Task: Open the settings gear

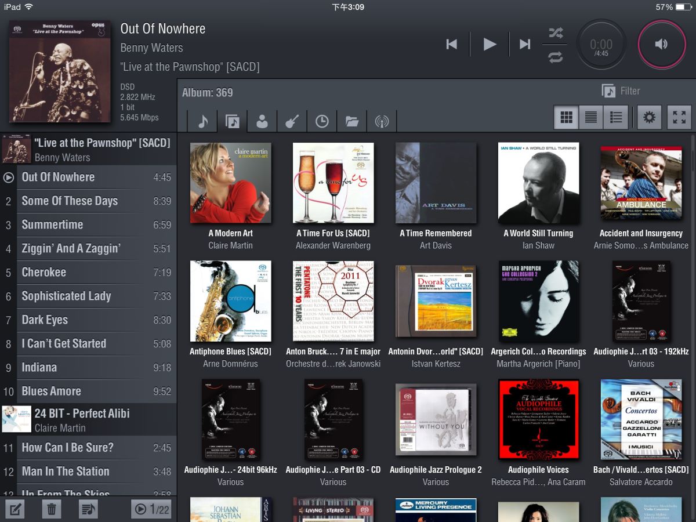Action: (650, 118)
